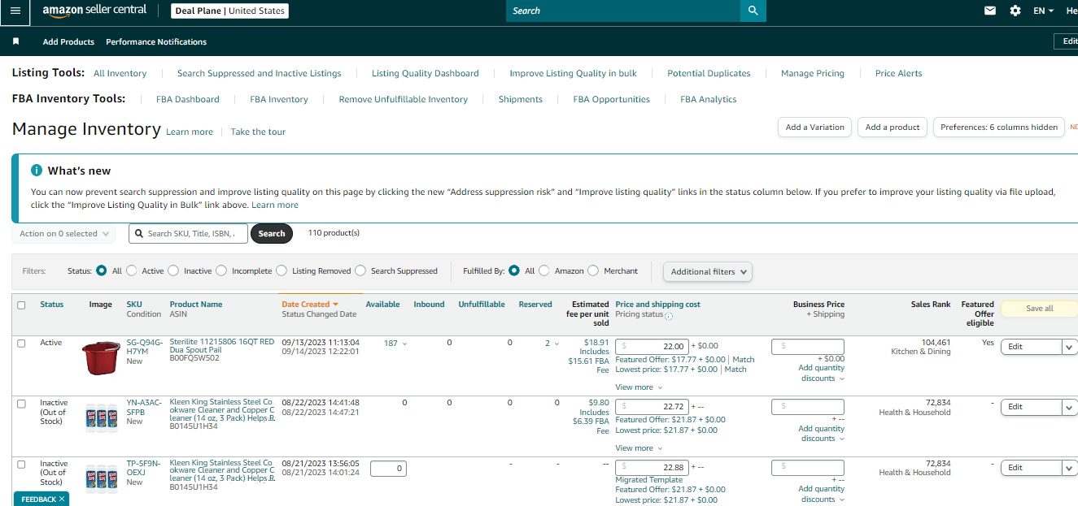Click Take the tour link

(258, 132)
